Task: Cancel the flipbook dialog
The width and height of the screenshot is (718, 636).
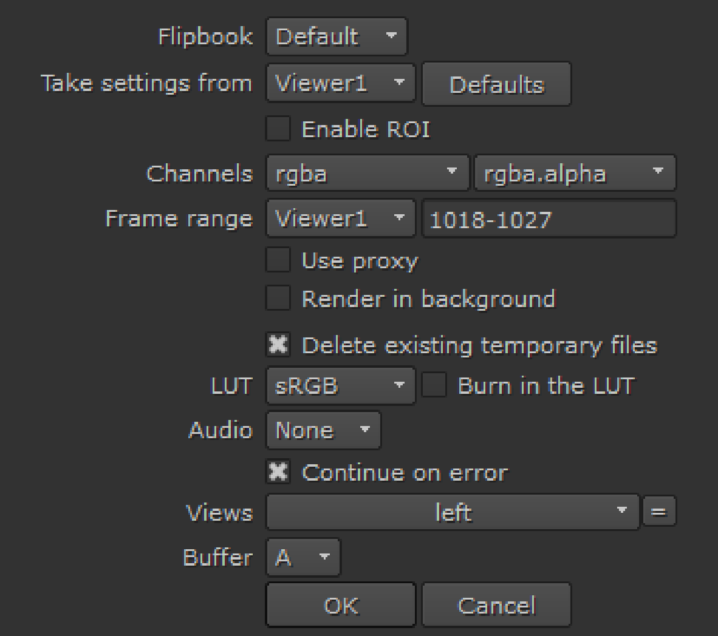Action: 496,605
